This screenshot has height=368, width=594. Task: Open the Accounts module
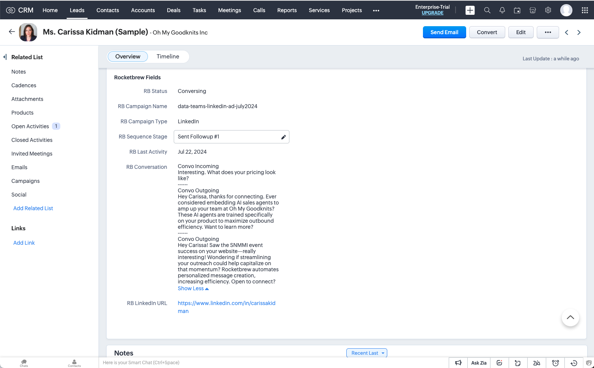[x=143, y=10]
